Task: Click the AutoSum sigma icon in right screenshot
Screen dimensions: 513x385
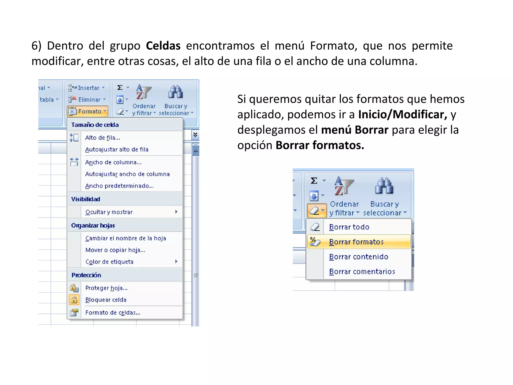Action: pos(314,181)
